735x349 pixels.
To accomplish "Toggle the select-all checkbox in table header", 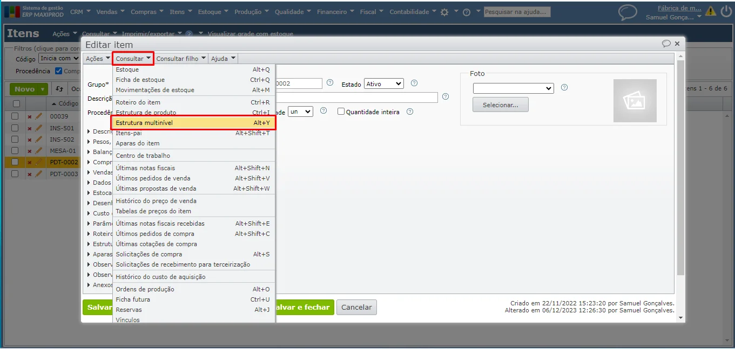I will click(x=16, y=103).
